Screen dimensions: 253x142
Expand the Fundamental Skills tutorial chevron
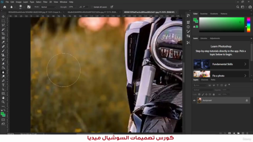pos(245,64)
